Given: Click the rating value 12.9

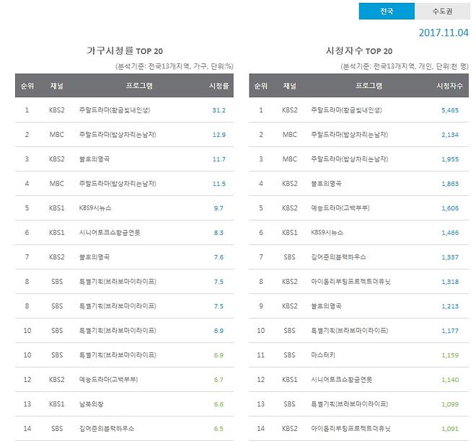Looking at the screenshot, I should [219, 135].
